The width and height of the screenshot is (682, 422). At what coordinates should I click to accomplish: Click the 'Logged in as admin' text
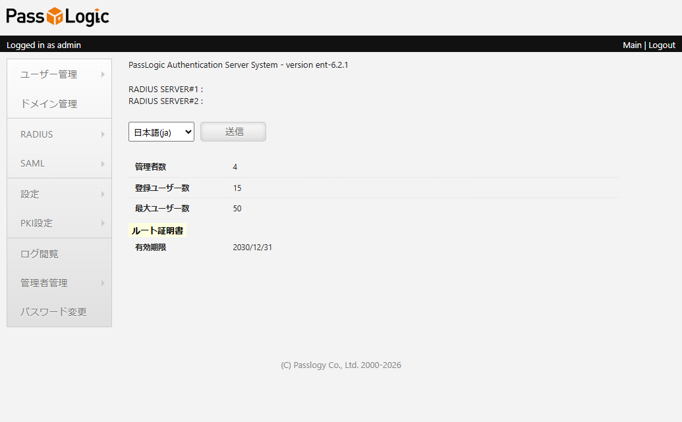click(x=43, y=45)
